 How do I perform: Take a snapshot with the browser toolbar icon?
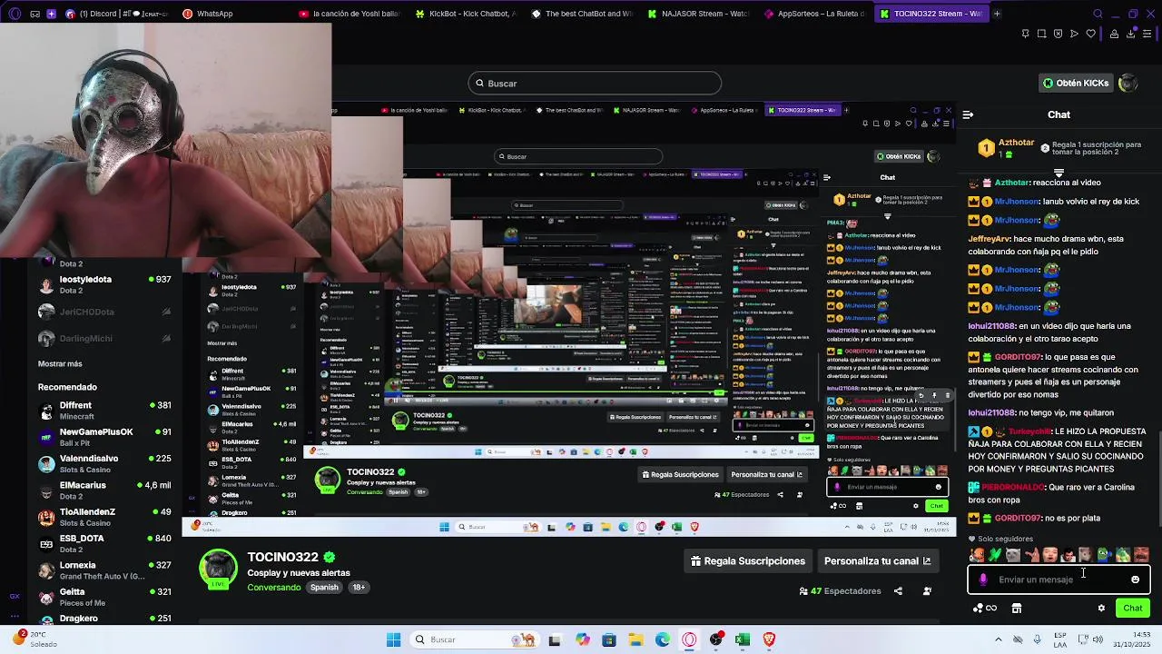pos(1041,34)
